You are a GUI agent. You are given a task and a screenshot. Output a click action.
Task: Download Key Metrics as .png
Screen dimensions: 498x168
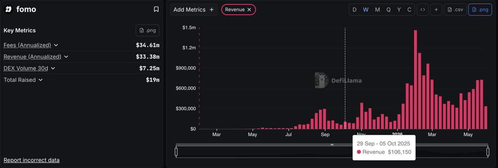click(x=148, y=30)
